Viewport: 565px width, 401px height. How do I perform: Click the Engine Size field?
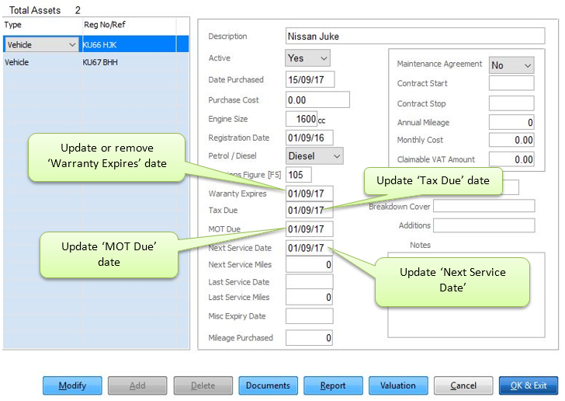tap(301, 119)
